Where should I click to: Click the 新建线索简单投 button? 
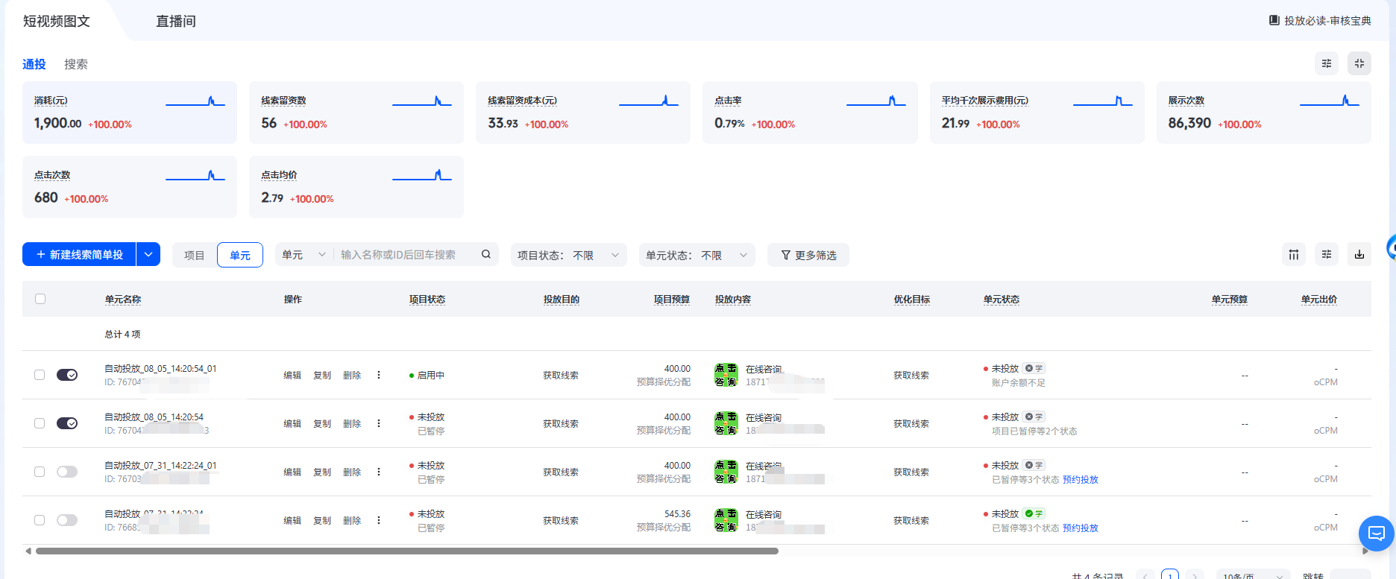coord(79,254)
